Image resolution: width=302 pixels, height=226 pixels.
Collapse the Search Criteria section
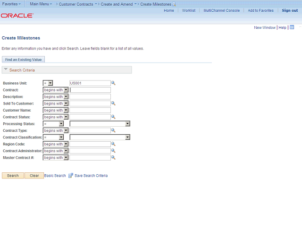pos(6,69)
